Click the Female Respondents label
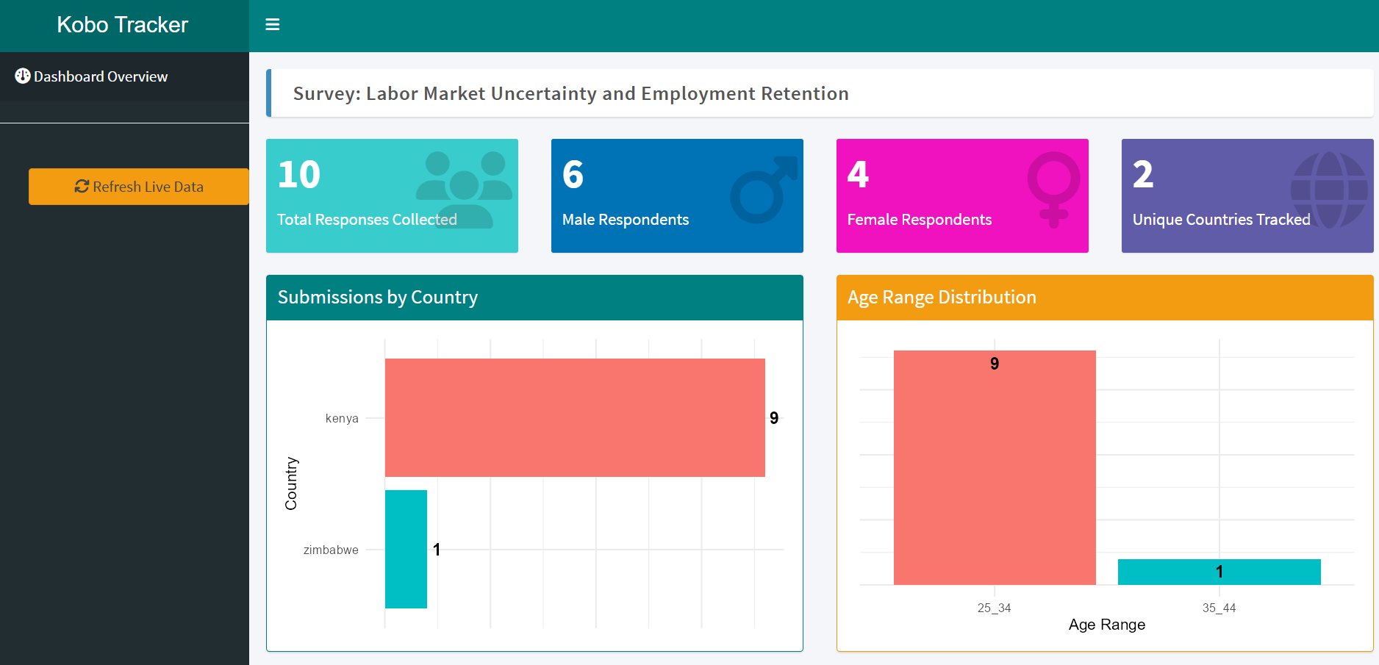The image size is (1379, 665). point(920,220)
